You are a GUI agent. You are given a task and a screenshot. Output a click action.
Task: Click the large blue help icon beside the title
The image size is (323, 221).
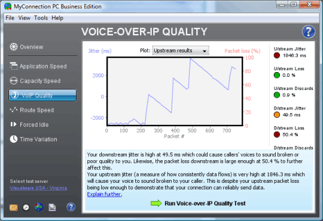[x=309, y=32]
